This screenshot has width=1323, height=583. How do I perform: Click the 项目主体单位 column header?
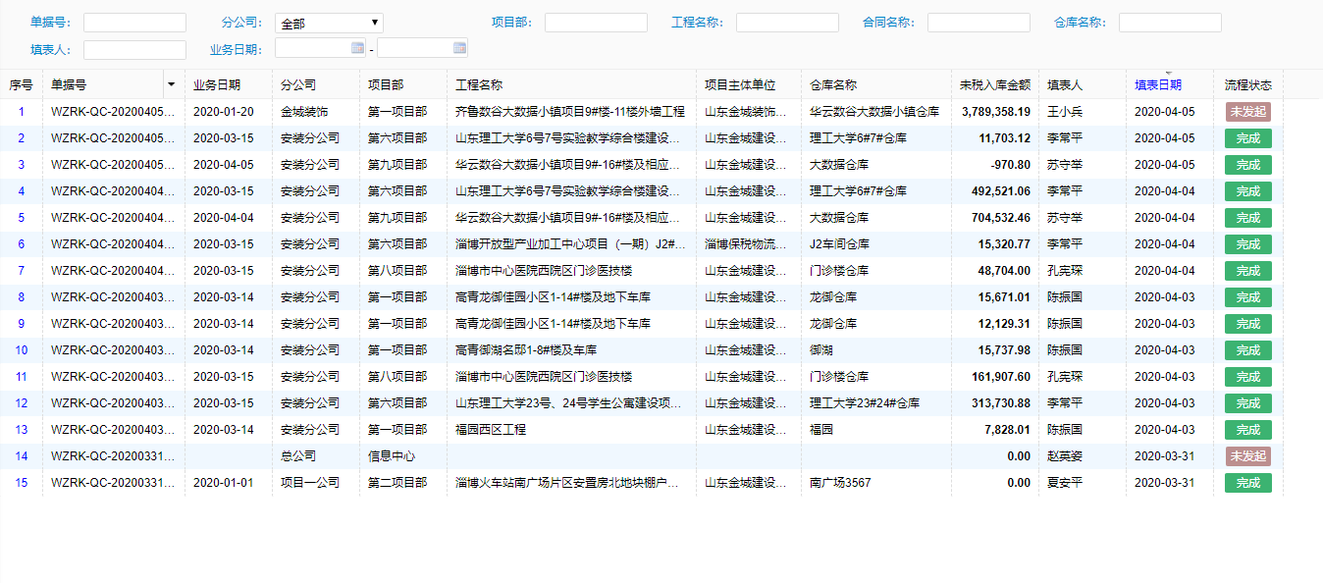[740, 85]
